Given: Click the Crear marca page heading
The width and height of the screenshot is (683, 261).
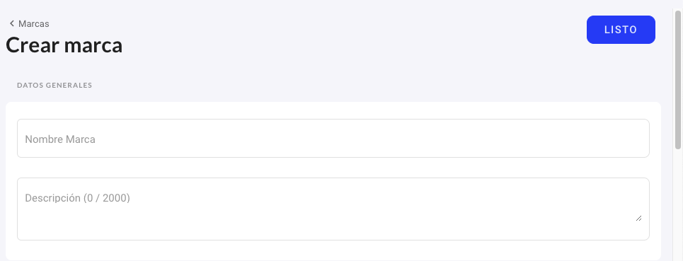Looking at the screenshot, I should pos(64,45).
